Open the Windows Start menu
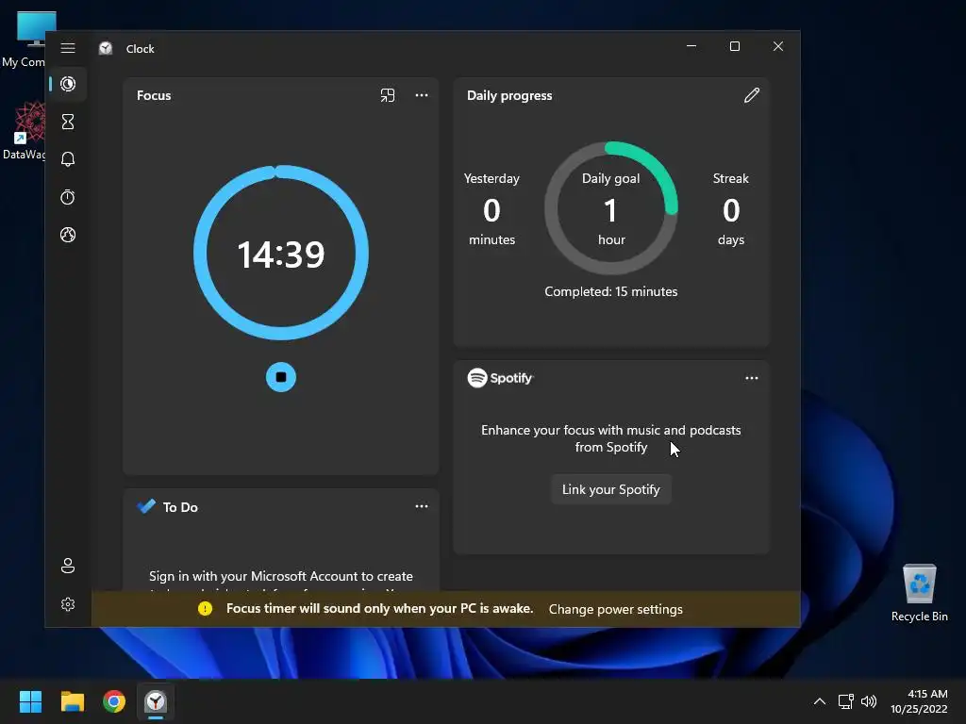 pos(30,701)
